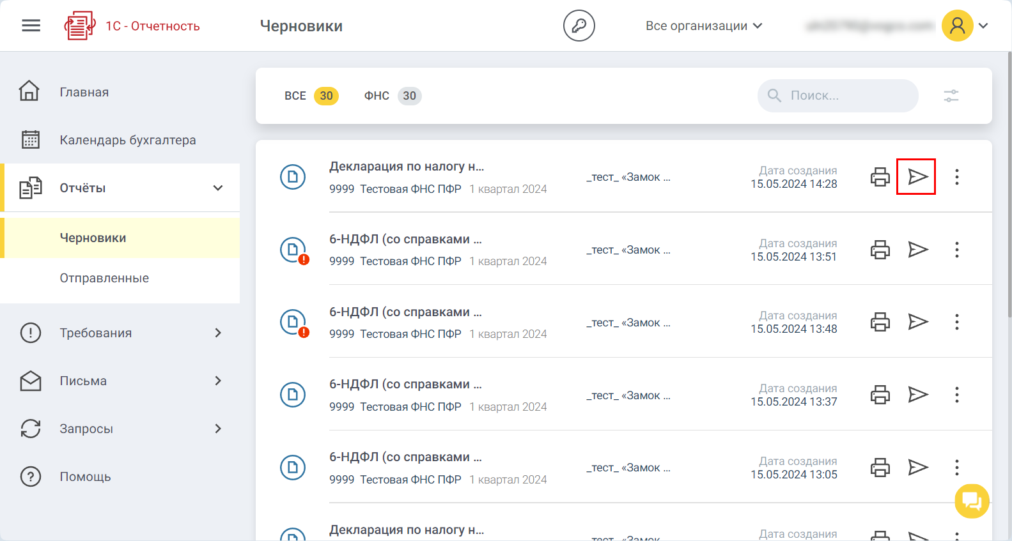
Task: Expand the Письма section
Action: coord(217,381)
